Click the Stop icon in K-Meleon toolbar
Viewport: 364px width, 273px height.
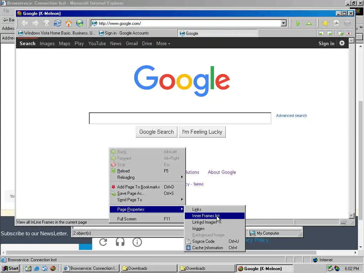coord(47,23)
